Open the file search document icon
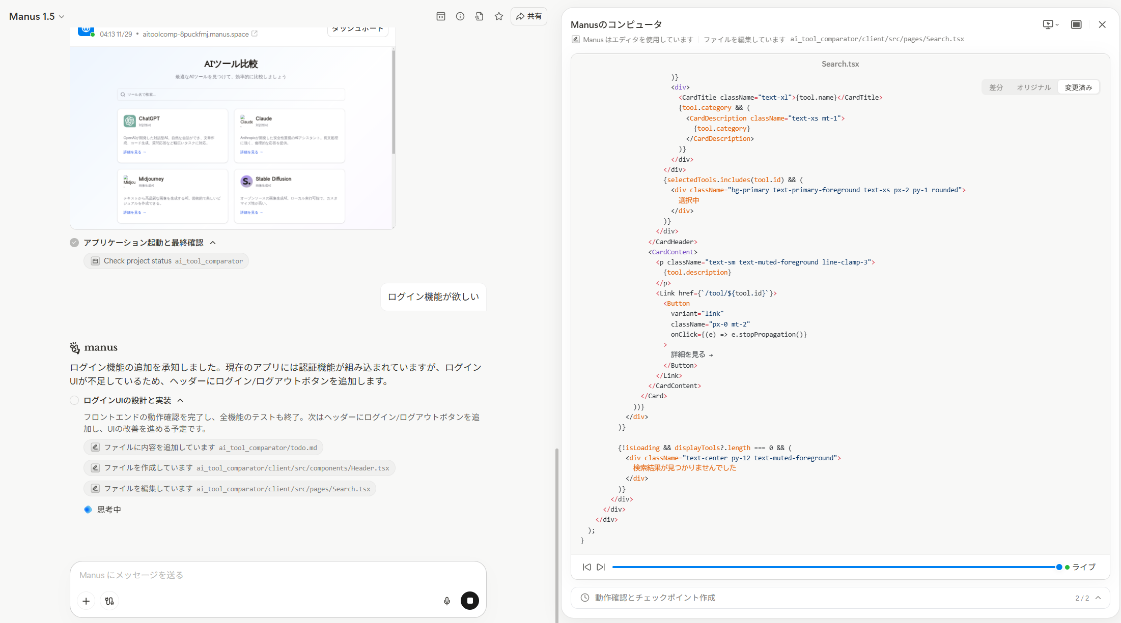1121x623 pixels. tap(479, 16)
